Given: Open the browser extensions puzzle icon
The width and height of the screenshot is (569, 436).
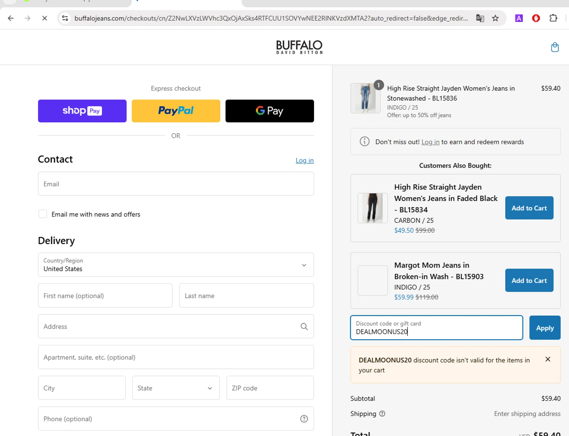Looking at the screenshot, I should pos(553,18).
